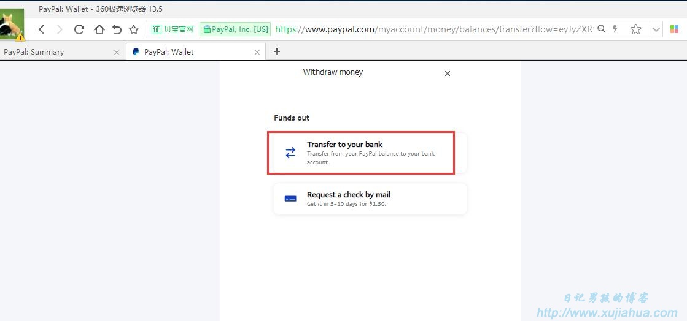Click the transfer arrows icon

(290, 153)
